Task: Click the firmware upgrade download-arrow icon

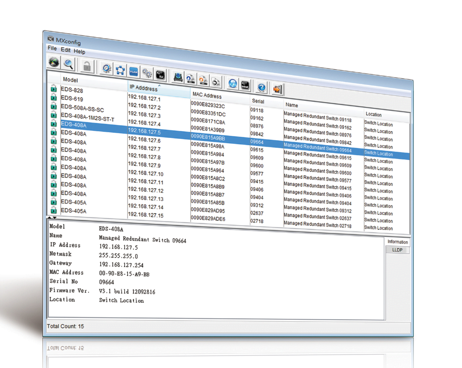Action: pos(178,77)
